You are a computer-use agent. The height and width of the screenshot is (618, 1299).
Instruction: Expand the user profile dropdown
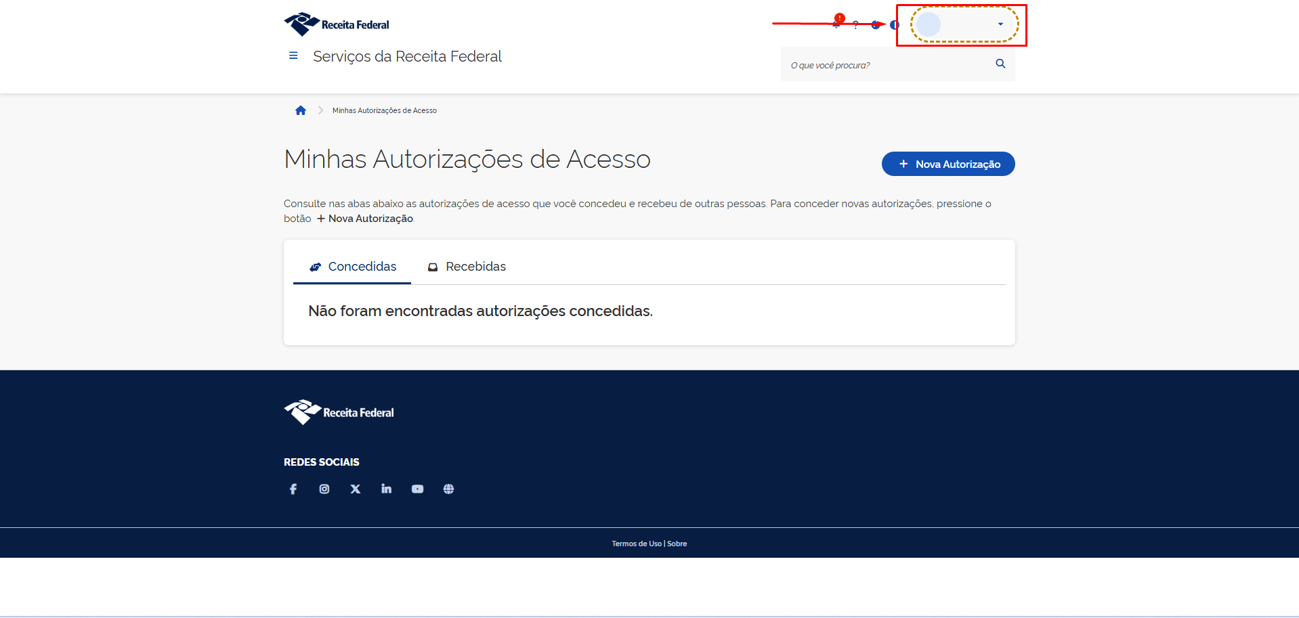click(964, 24)
